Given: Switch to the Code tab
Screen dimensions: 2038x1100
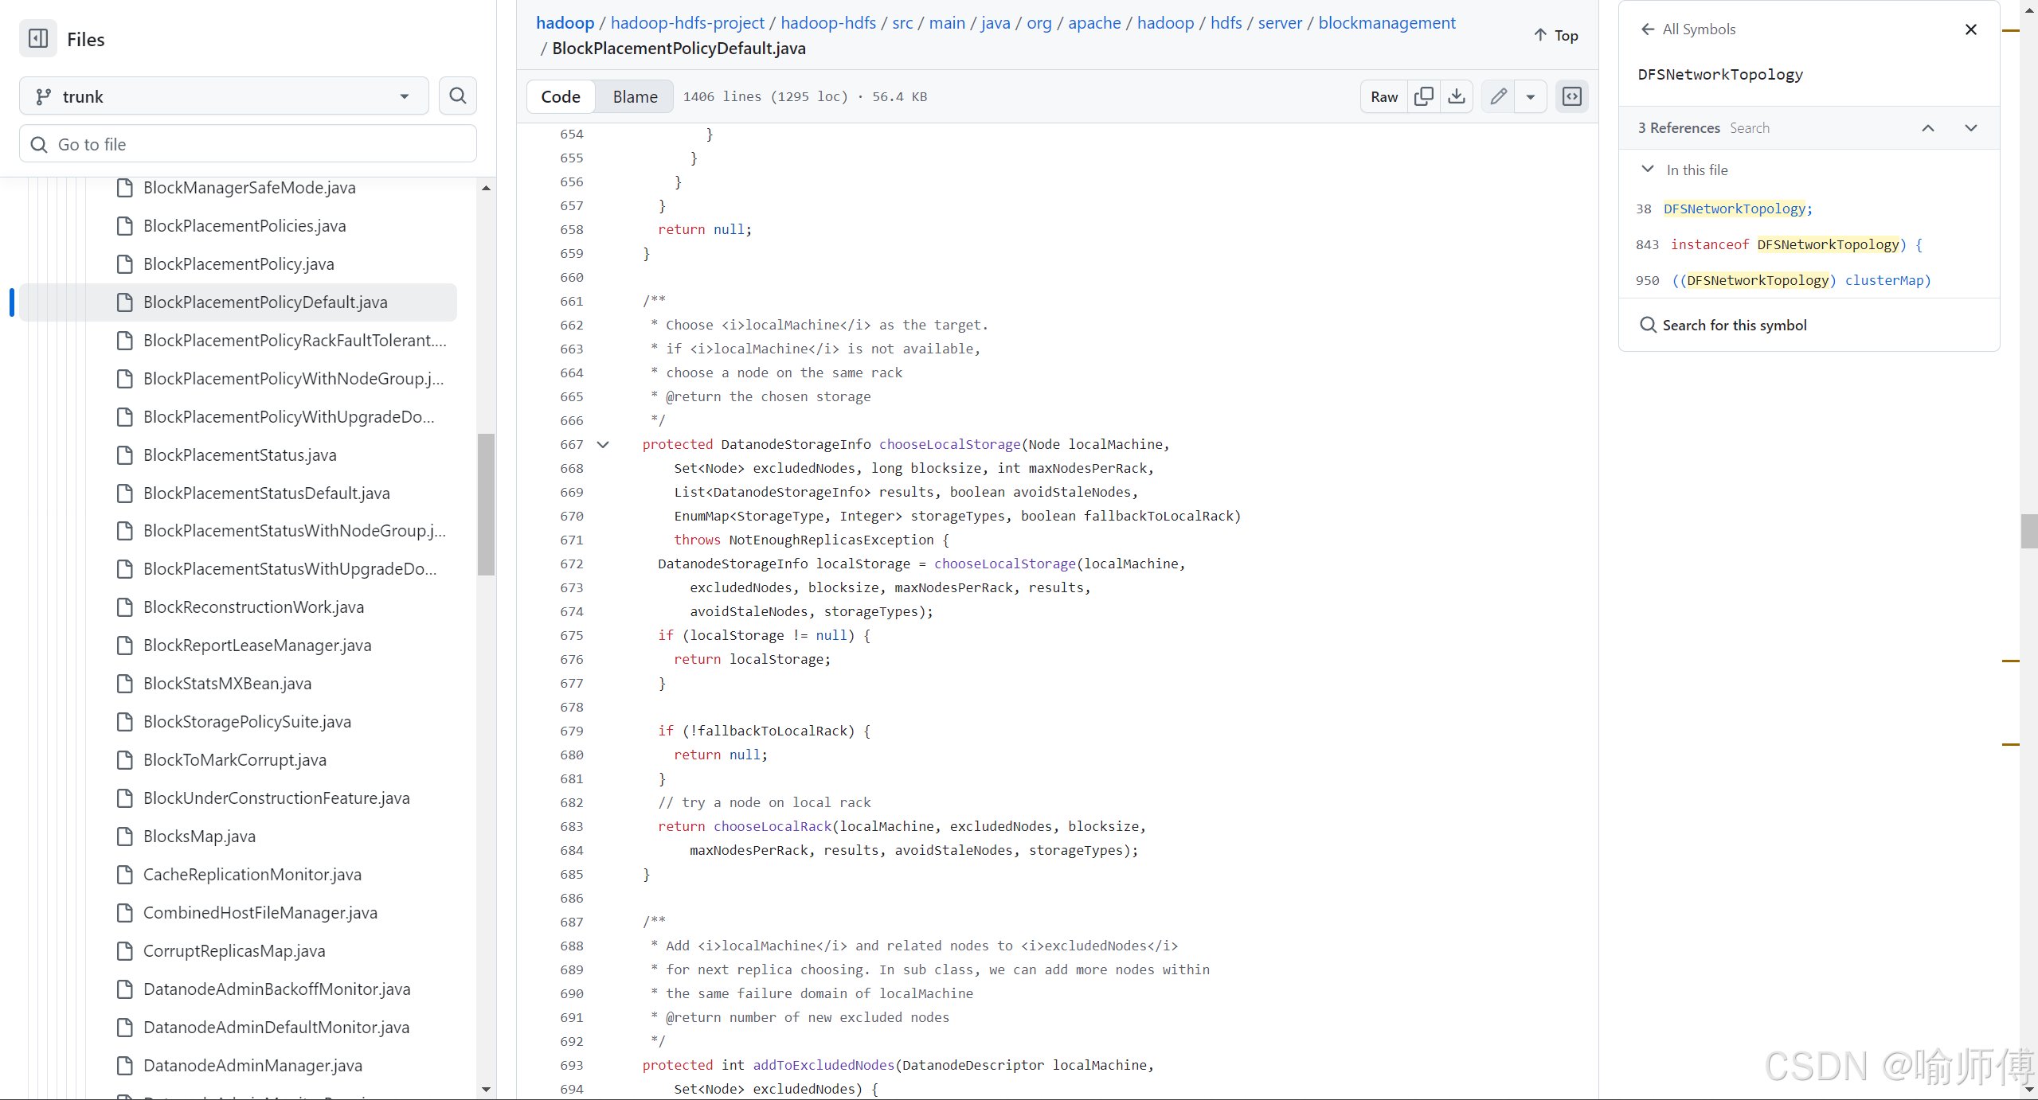Looking at the screenshot, I should pos(561,96).
